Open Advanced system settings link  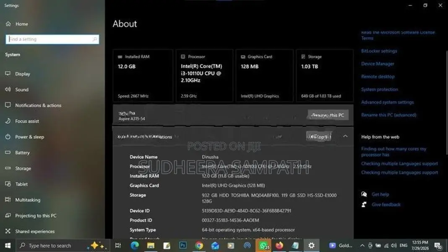point(388,102)
